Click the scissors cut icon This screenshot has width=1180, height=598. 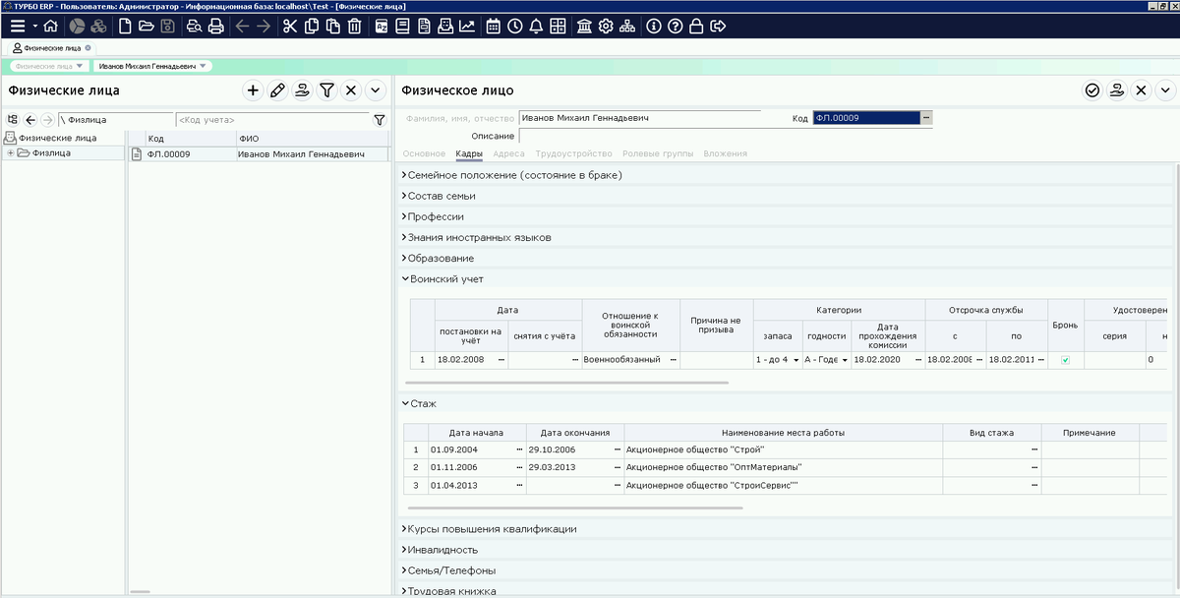coord(289,26)
